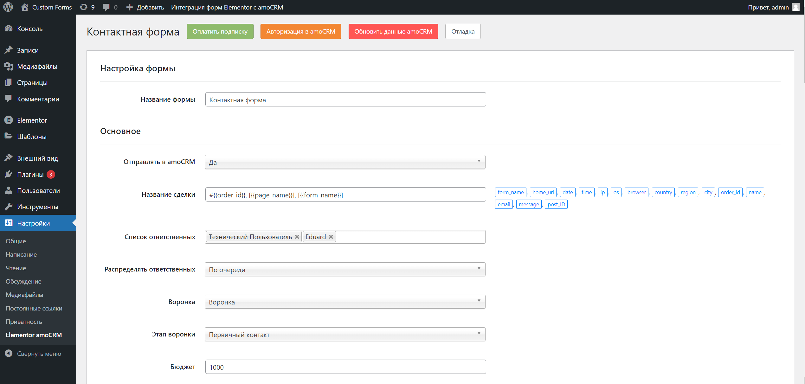
Task: Open the WordPress logo menu
Action: [8, 7]
